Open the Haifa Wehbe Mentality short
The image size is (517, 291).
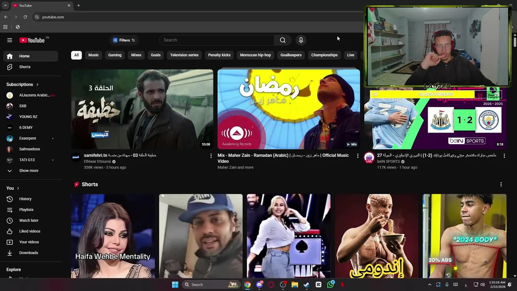pyautogui.click(x=113, y=236)
